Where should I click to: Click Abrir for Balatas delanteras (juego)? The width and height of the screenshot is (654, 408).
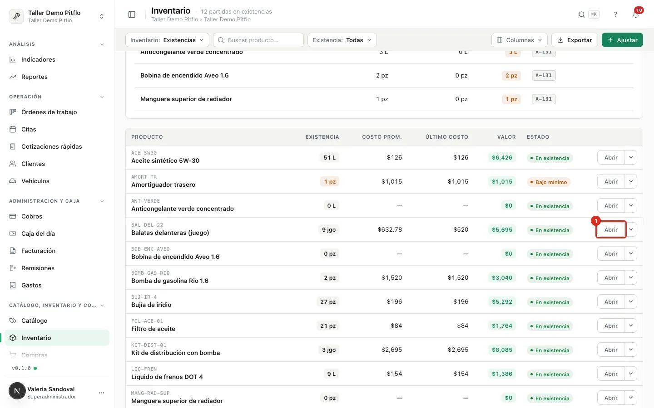point(611,229)
